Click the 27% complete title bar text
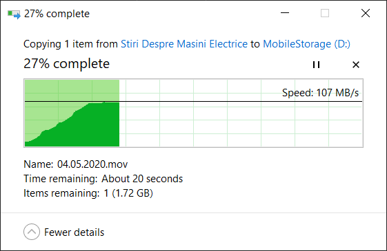The width and height of the screenshot is (387, 251). pyautogui.click(x=57, y=14)
